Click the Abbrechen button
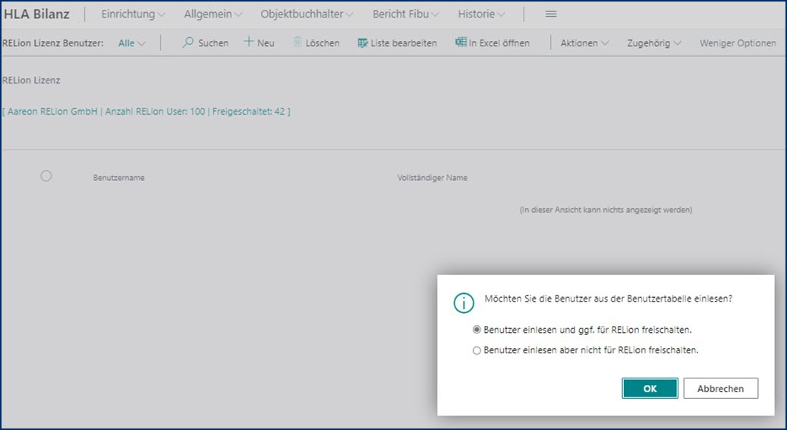Viewport: 787px width, 430px height. (x=720, y=388)
